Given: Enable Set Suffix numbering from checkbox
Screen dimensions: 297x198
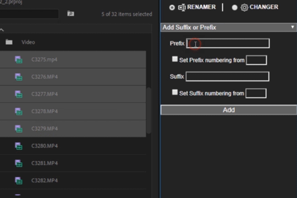Looking at the screenshot, I should [175, 92].
